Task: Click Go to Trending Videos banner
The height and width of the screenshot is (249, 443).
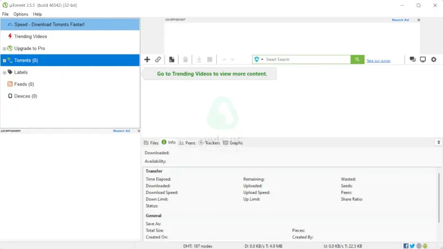Action: [212, 73]
